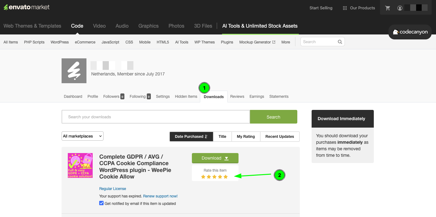Click the Envato leaf logo
This screenshot has height=217, width=436.
pyautogui.click(x=5, y=7)
